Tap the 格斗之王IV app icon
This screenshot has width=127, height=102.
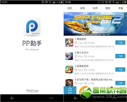[69, 56]
